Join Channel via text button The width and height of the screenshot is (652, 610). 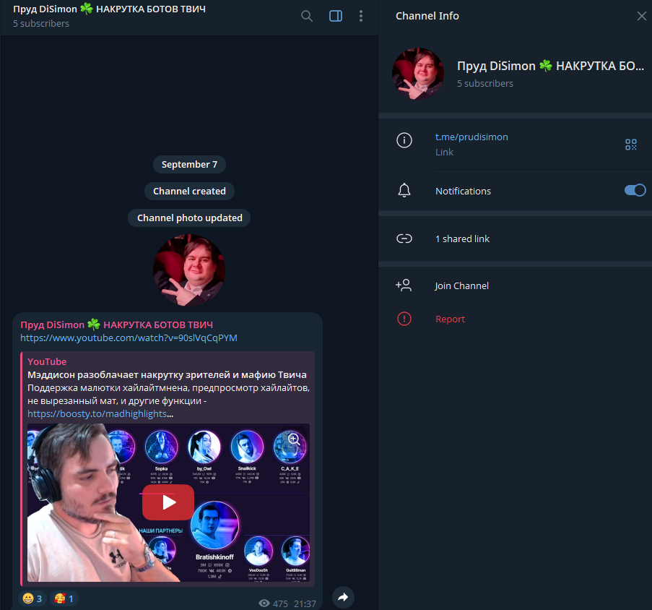coord(461,286)
